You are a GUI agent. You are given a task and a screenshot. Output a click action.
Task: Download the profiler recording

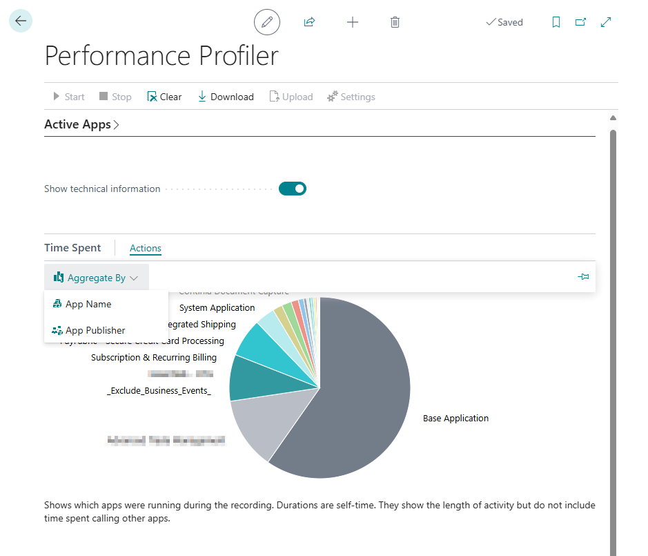pyautogui.click(x=226, y=97)
